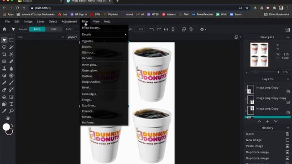Switch to the popart document tab
This screenshot has width=292, height=164.
pyautogui.click(x=72, y=37)
